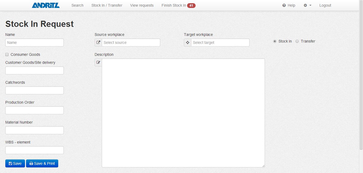Tick the Consumer Goods checkbox

pos(7,54)
